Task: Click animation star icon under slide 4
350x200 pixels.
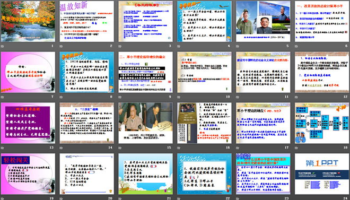Action: [179, 46]
